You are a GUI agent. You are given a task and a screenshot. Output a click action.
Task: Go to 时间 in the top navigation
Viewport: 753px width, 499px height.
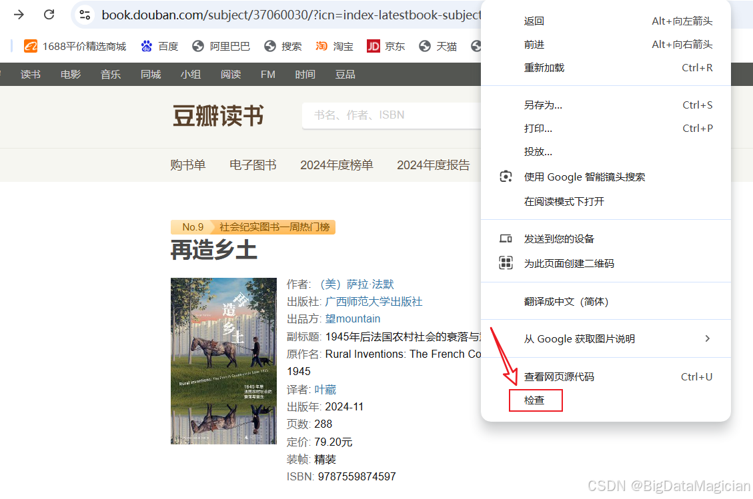click(305, 75)
